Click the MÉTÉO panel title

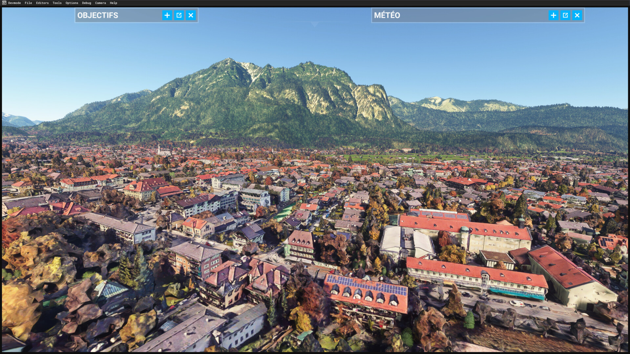point(387,15)
